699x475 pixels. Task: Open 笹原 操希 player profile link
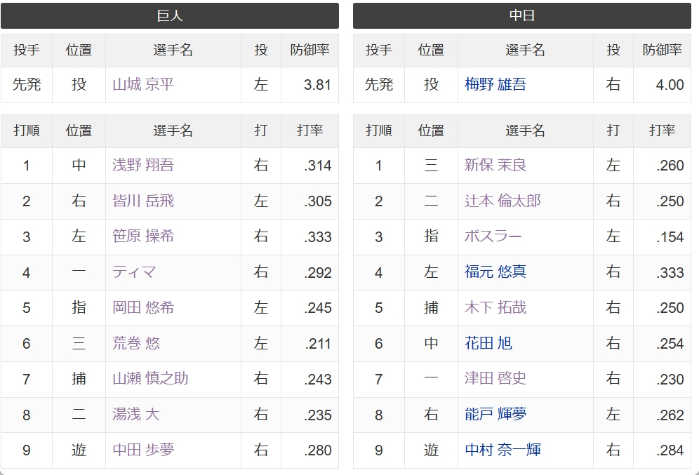[x=143, y=236]
